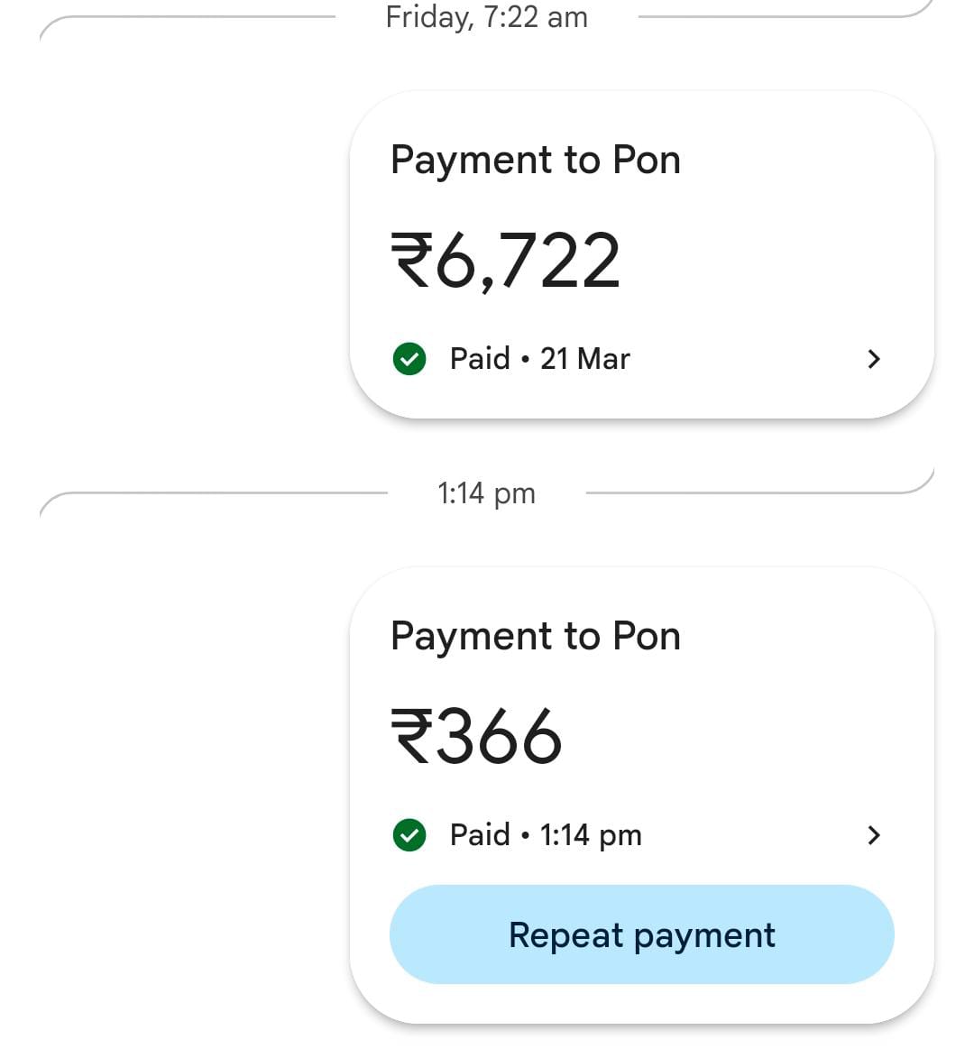Select the ₹366 amount text

point(476,736)
